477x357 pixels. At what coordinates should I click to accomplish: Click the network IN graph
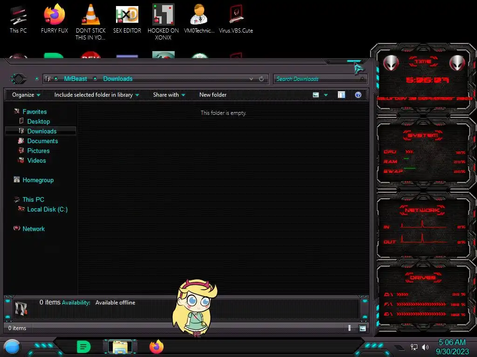(424, 225)
